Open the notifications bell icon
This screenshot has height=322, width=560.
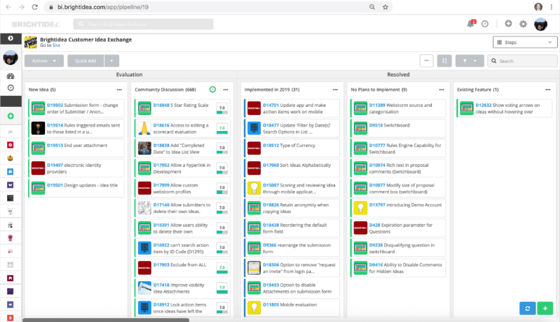click(470, 23)
